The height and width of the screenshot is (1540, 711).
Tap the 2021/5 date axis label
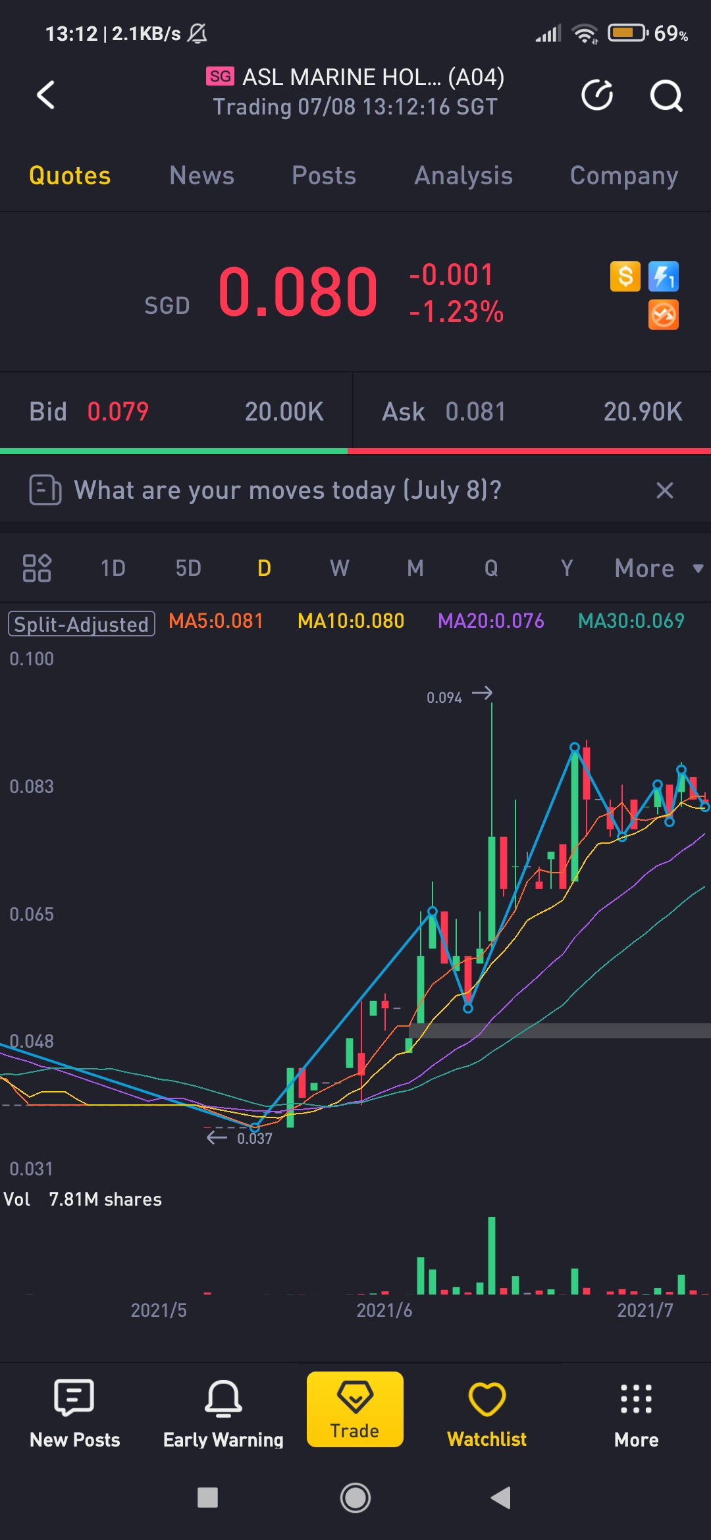[159, 1310]
